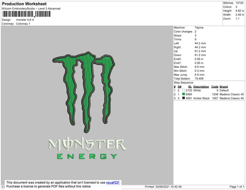Screen dimensions: 246x190
Task: Select the 'Colorway 1' value
Action: pos(23,24)
